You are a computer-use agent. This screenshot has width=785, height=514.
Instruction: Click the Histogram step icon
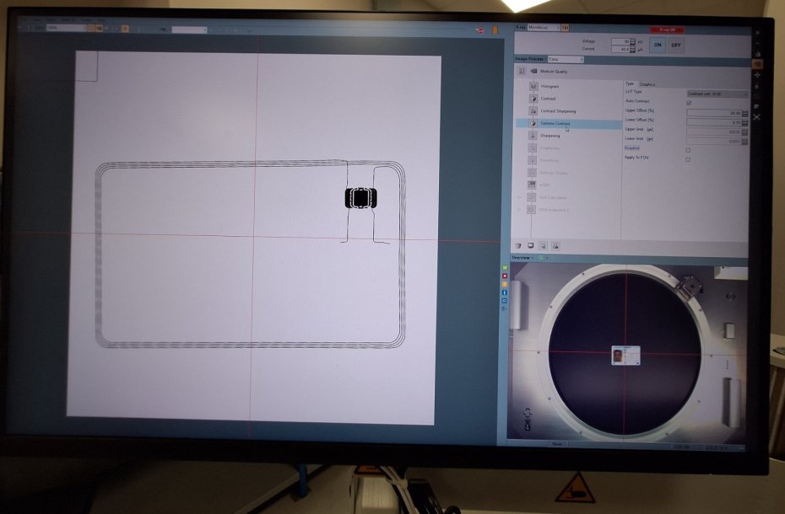[x=533, y=86]
